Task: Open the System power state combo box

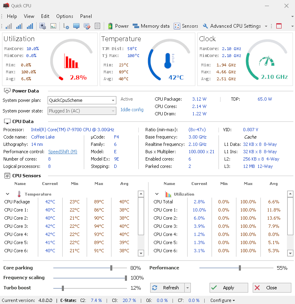Action: pyautogui.click(x=82, y=111)
